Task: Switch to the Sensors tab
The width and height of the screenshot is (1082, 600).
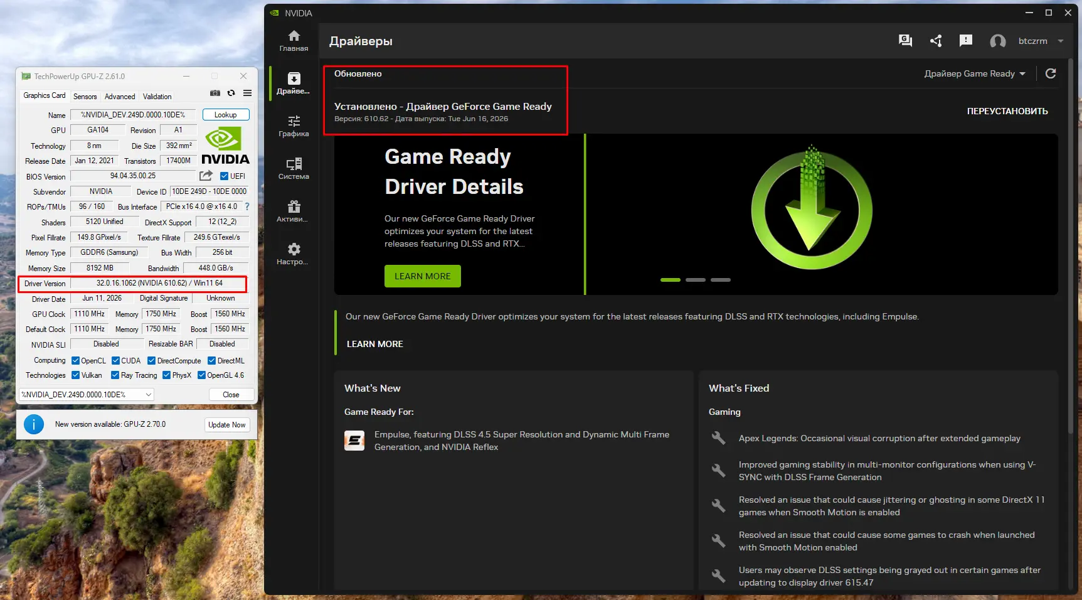Action: pos(85,97)
